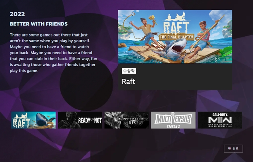
Task: Click the 수상작 winner badge
Action: [129, 71]
